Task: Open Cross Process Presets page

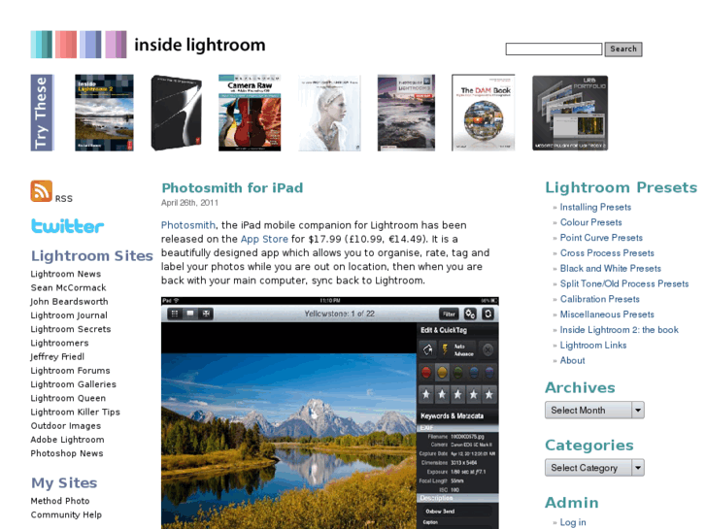Action: 607,253
